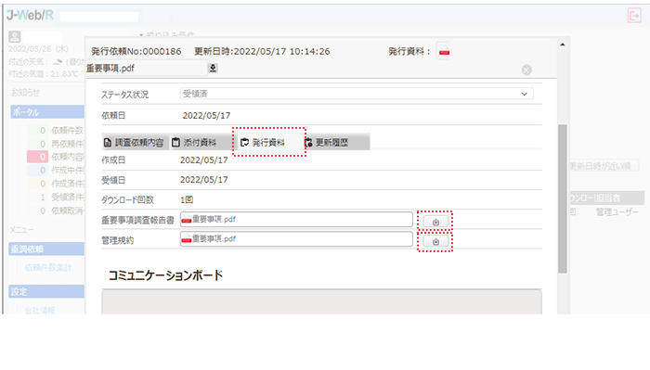Download the 重要事項調査報告書 file
This screenshot has width=650, height=370.
coord(435,222)
